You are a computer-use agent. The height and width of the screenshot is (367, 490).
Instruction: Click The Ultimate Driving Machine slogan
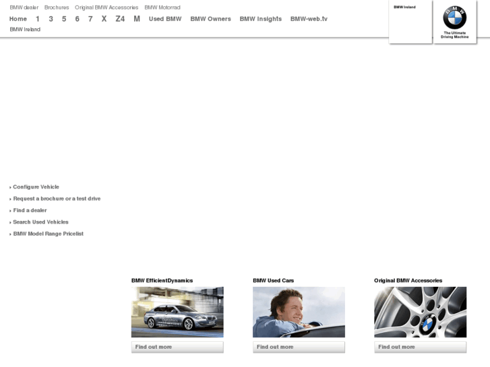point(455,35)
